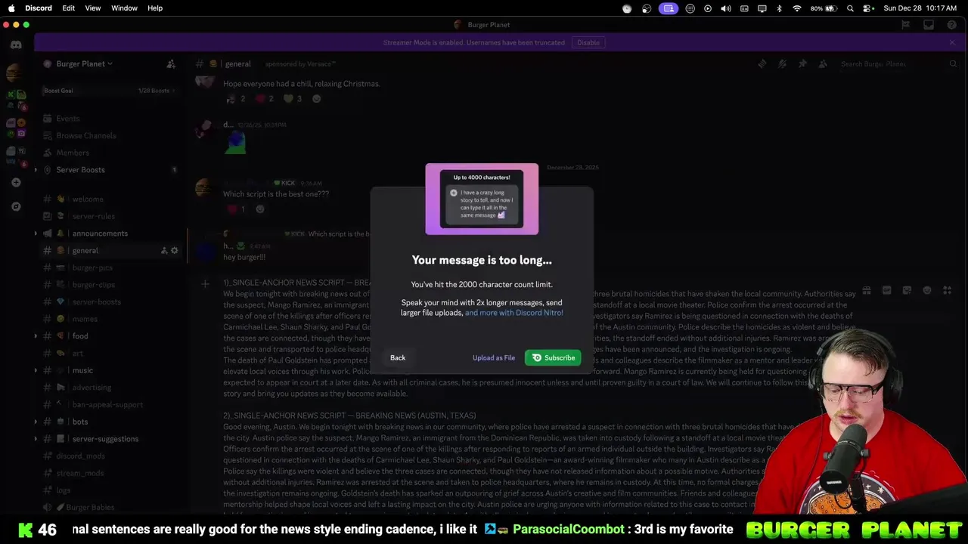Open the discord_mods channel

point(110,456)
